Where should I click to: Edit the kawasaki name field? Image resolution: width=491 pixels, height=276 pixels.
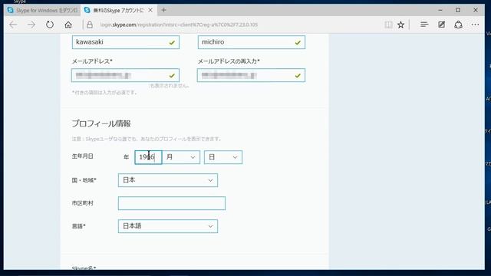(x=126, y=42)
